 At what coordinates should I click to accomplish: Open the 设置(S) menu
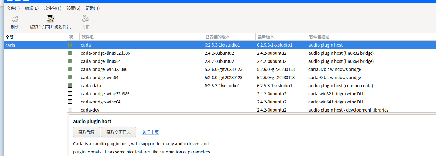point(74,8)
